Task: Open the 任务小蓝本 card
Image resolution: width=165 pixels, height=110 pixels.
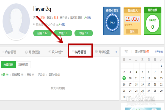Action: 112,21
